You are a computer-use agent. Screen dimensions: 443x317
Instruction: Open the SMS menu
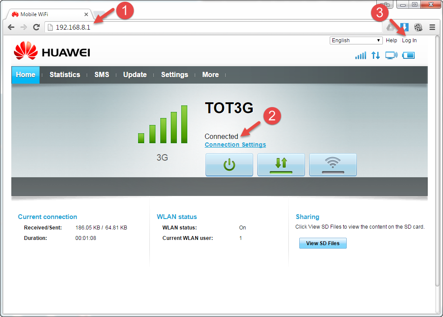pos(101,74)
